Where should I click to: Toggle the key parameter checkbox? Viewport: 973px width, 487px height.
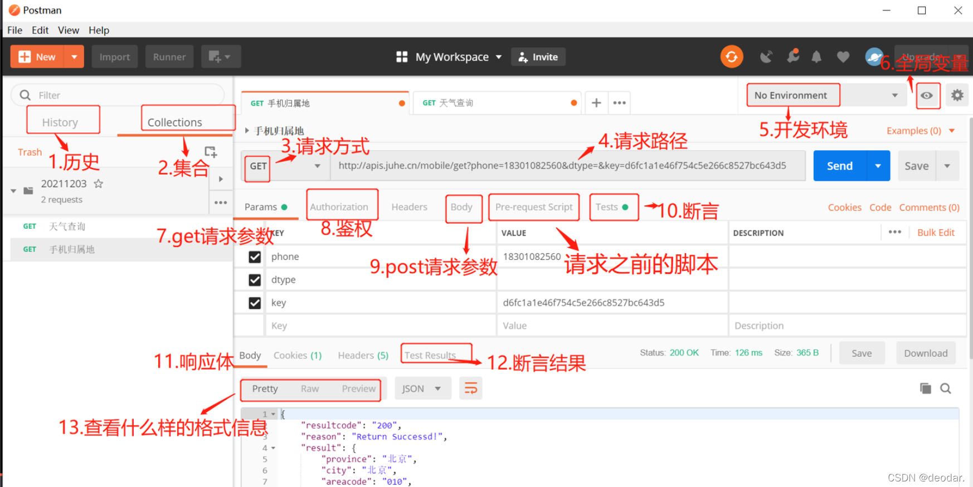[255, 303]
